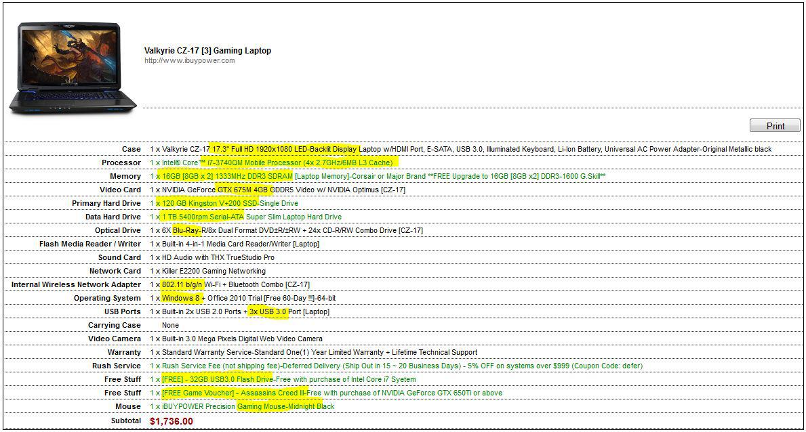Click the Processor row label
806x432 pixels.
click(121, 163)
